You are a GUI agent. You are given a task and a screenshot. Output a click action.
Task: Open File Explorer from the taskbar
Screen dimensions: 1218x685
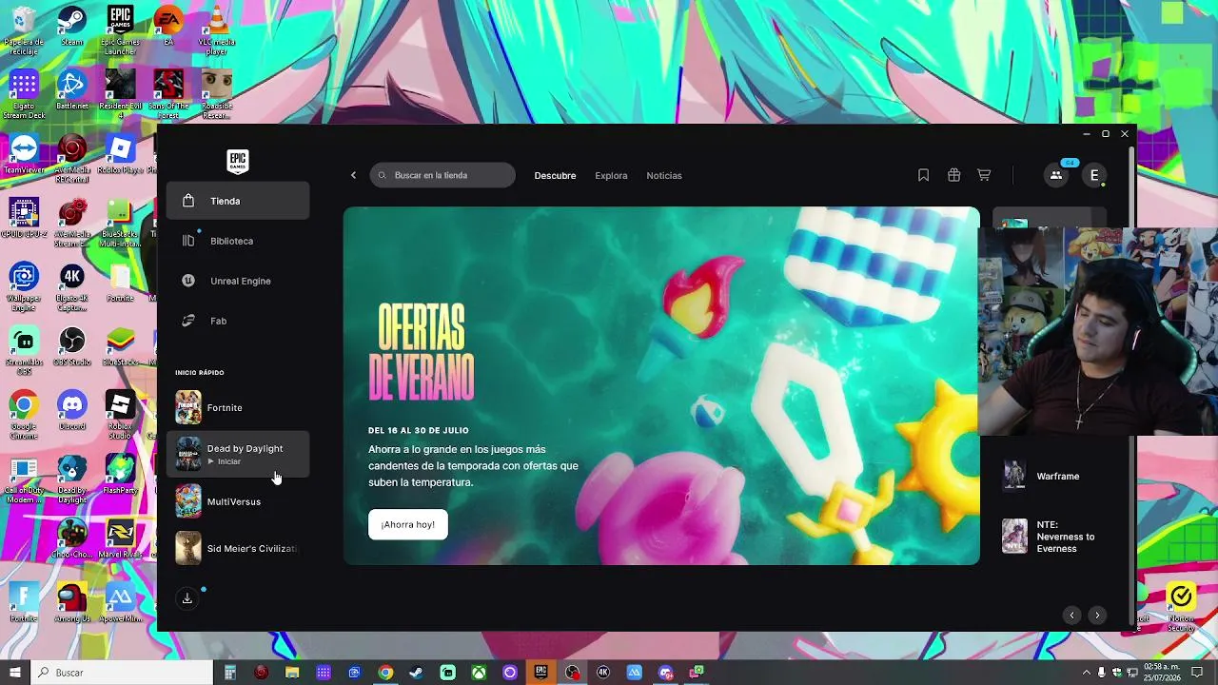click(x=292, y=673)
